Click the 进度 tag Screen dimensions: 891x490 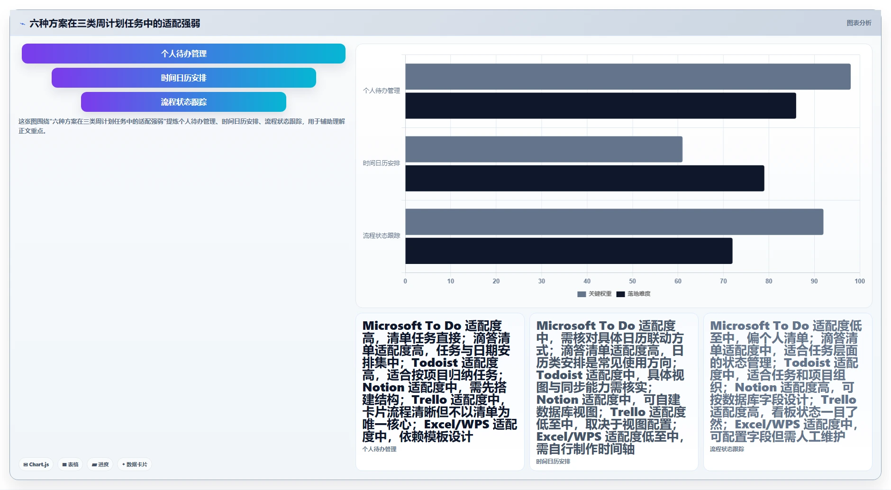click(x=100, y=464)
